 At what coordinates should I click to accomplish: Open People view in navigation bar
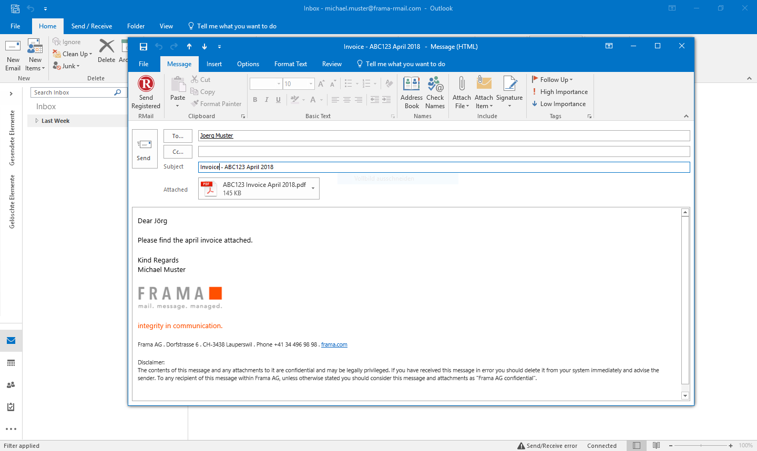[x=11, y=385]
